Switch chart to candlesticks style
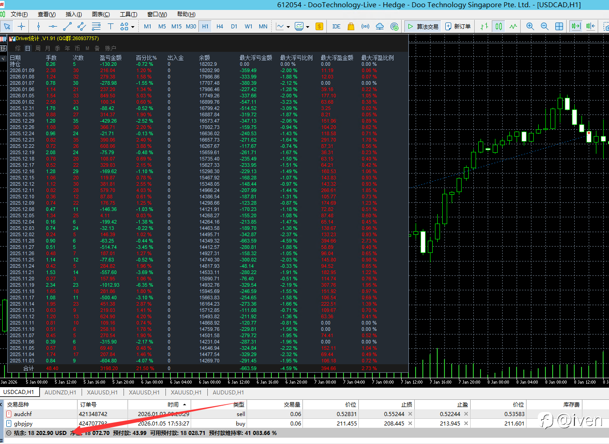The height and width of the screenshot is (444, 609). tap(499, 26)
